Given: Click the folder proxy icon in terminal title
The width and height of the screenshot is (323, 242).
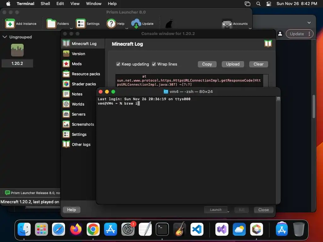Looking at the screenshot, I should pos(166,92).
